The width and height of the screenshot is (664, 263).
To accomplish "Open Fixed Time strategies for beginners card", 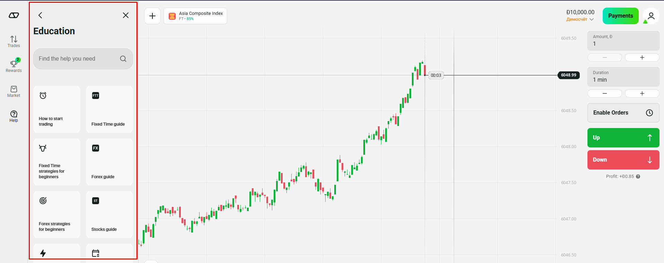I will (57, 162).
